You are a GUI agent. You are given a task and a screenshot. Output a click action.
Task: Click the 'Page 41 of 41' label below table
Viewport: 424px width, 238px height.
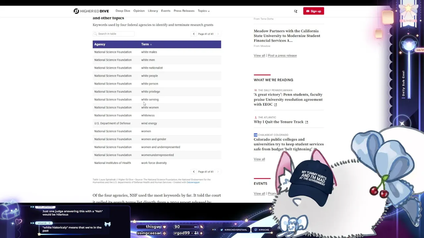pos(206,172)
